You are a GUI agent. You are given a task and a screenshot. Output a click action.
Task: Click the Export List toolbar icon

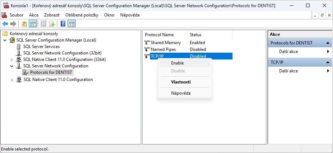tap(52, 24)
